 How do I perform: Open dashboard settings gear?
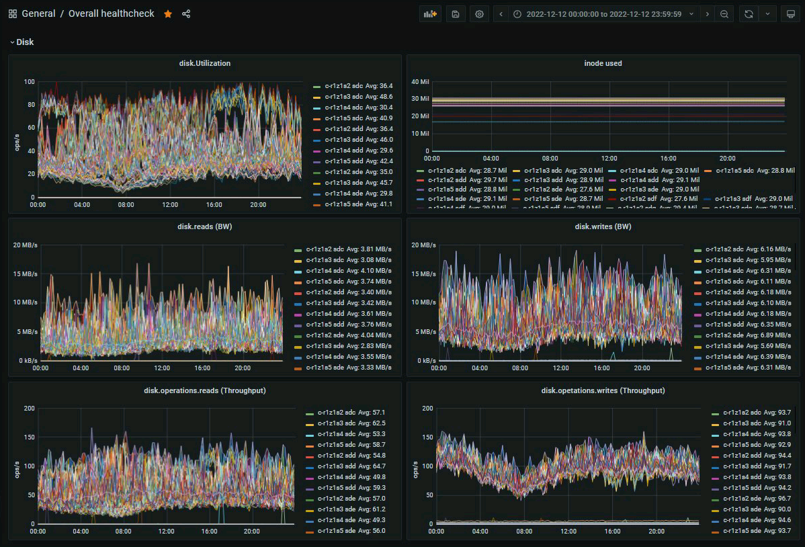tap(479, 14)
